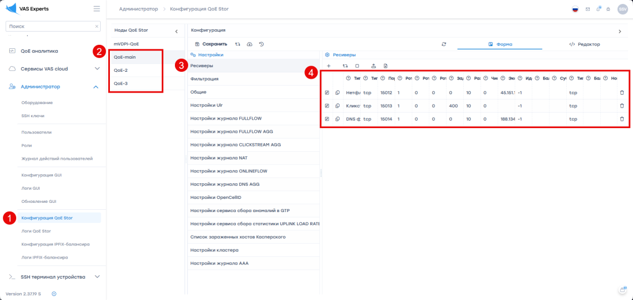Screen dimensions: 633x300
Task: Click the Сохранить button
Action: 209,44
